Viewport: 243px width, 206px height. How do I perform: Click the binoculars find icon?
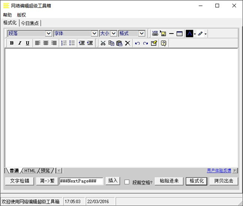155,33
